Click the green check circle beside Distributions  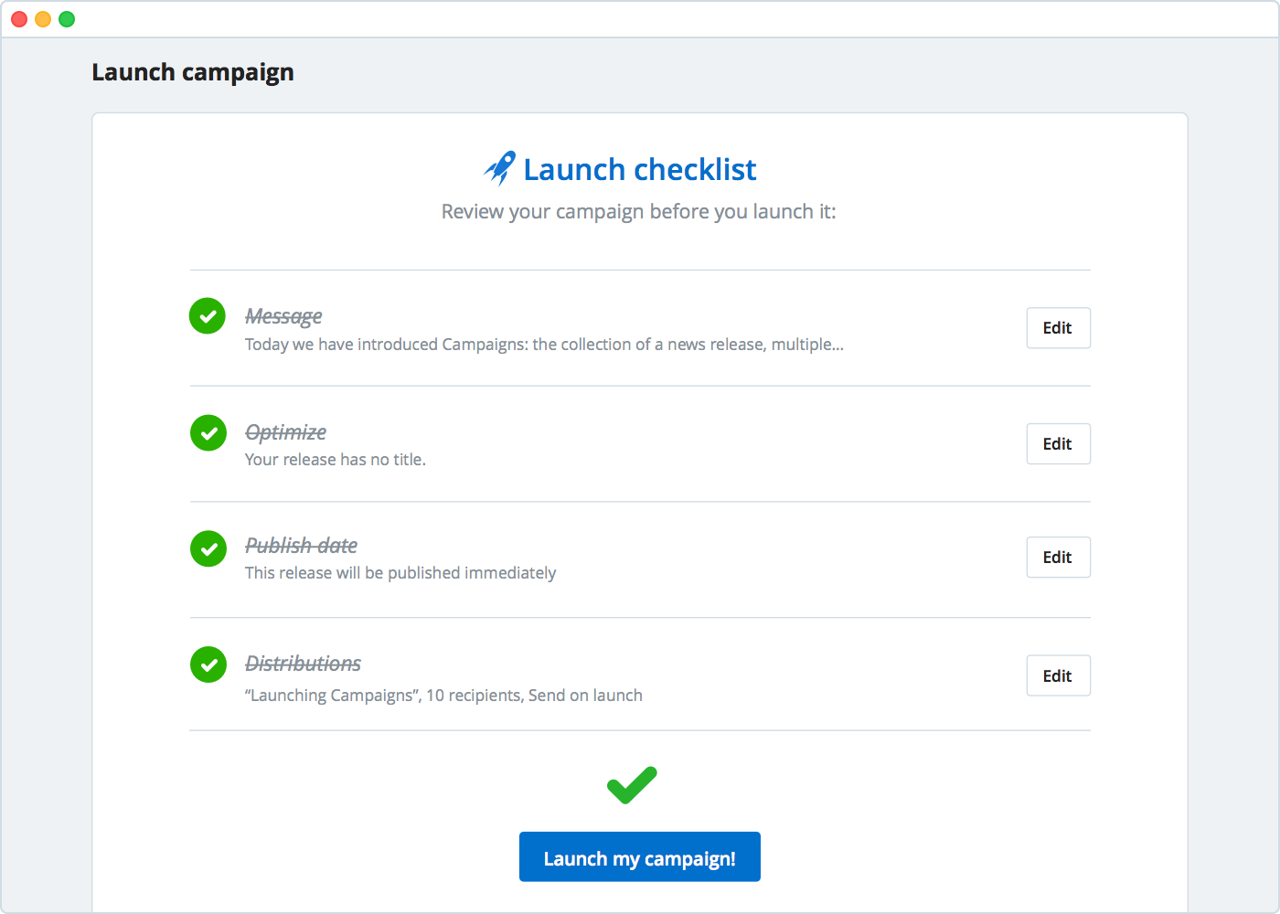[x=208, y=664]
